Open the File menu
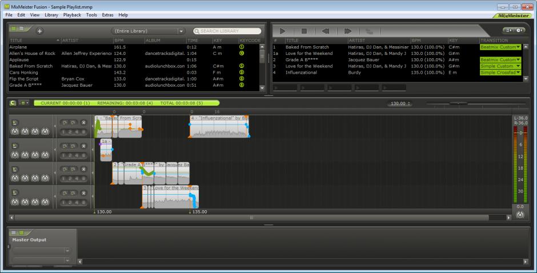 (x=9, y=15)
